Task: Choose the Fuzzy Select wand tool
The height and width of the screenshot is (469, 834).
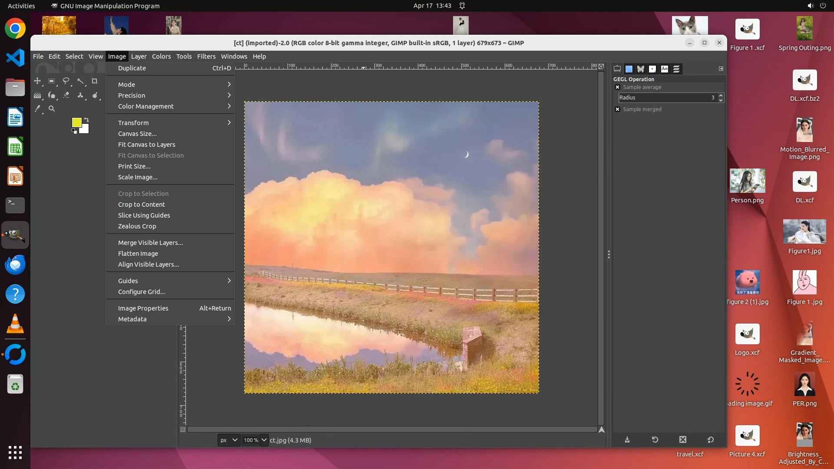Action: coord(80,81)
